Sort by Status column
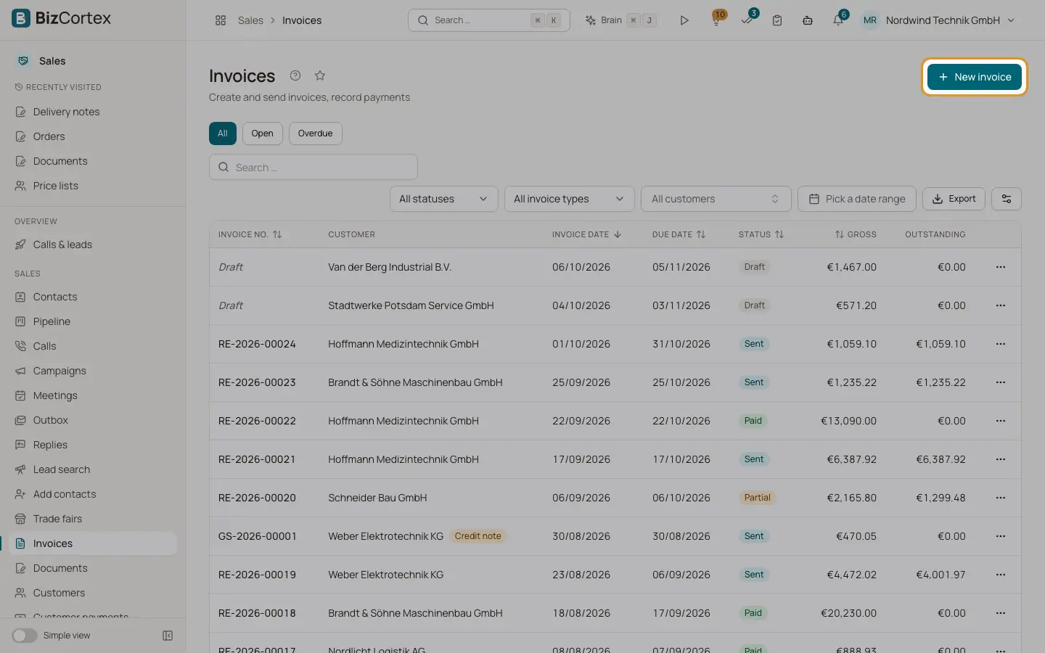The height and width of the screenshot is (653, 1045). pyautogui.click(x=761, y=234)
